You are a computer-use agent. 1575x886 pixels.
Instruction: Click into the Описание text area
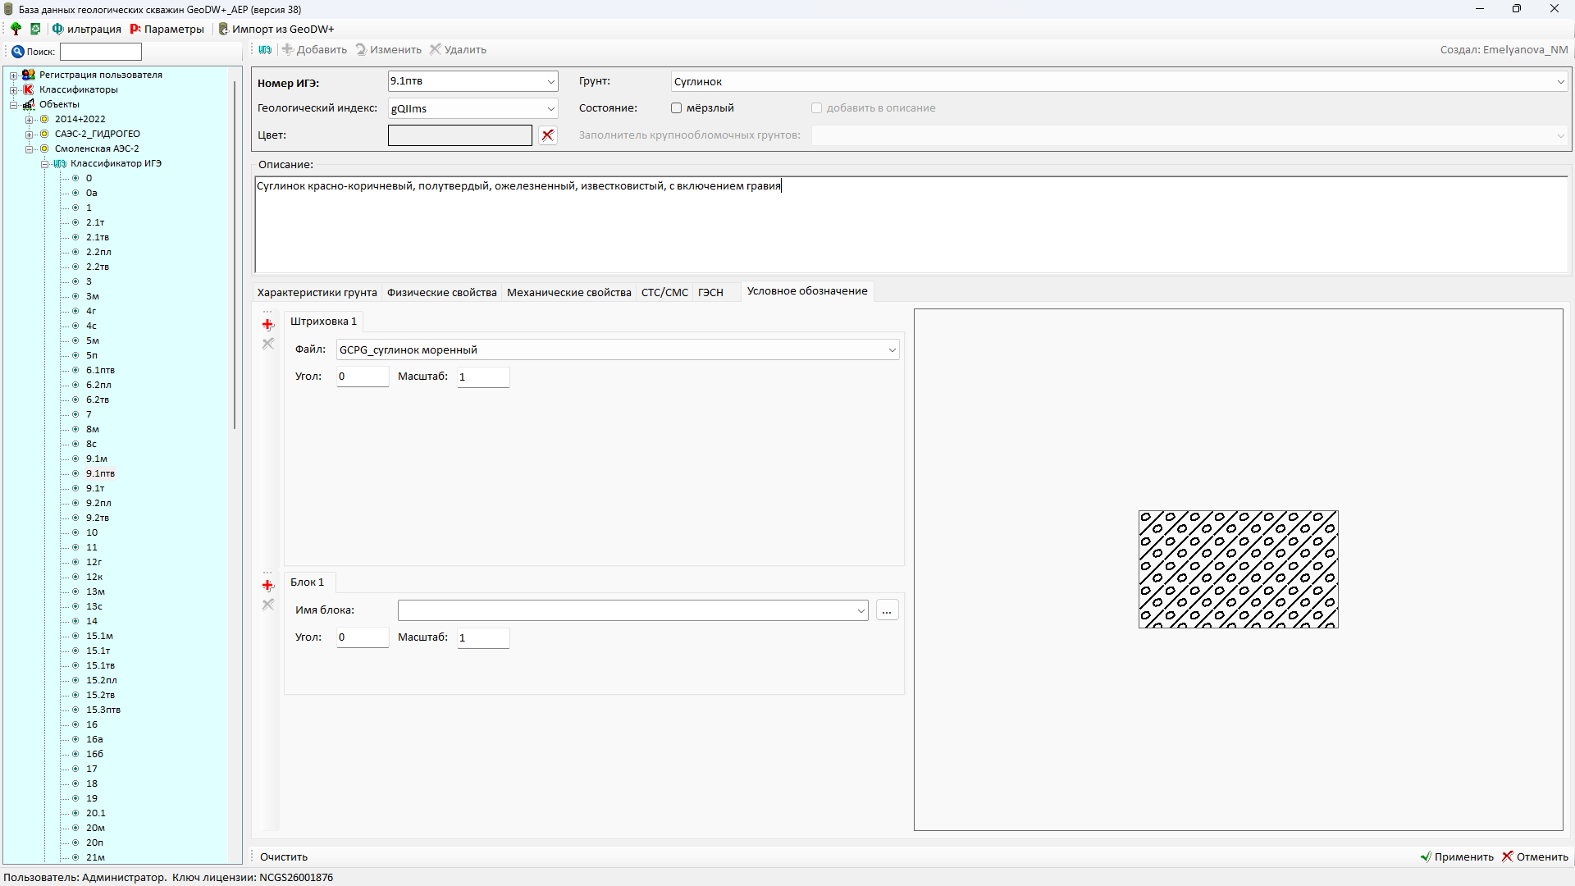(x=911, y=224)
